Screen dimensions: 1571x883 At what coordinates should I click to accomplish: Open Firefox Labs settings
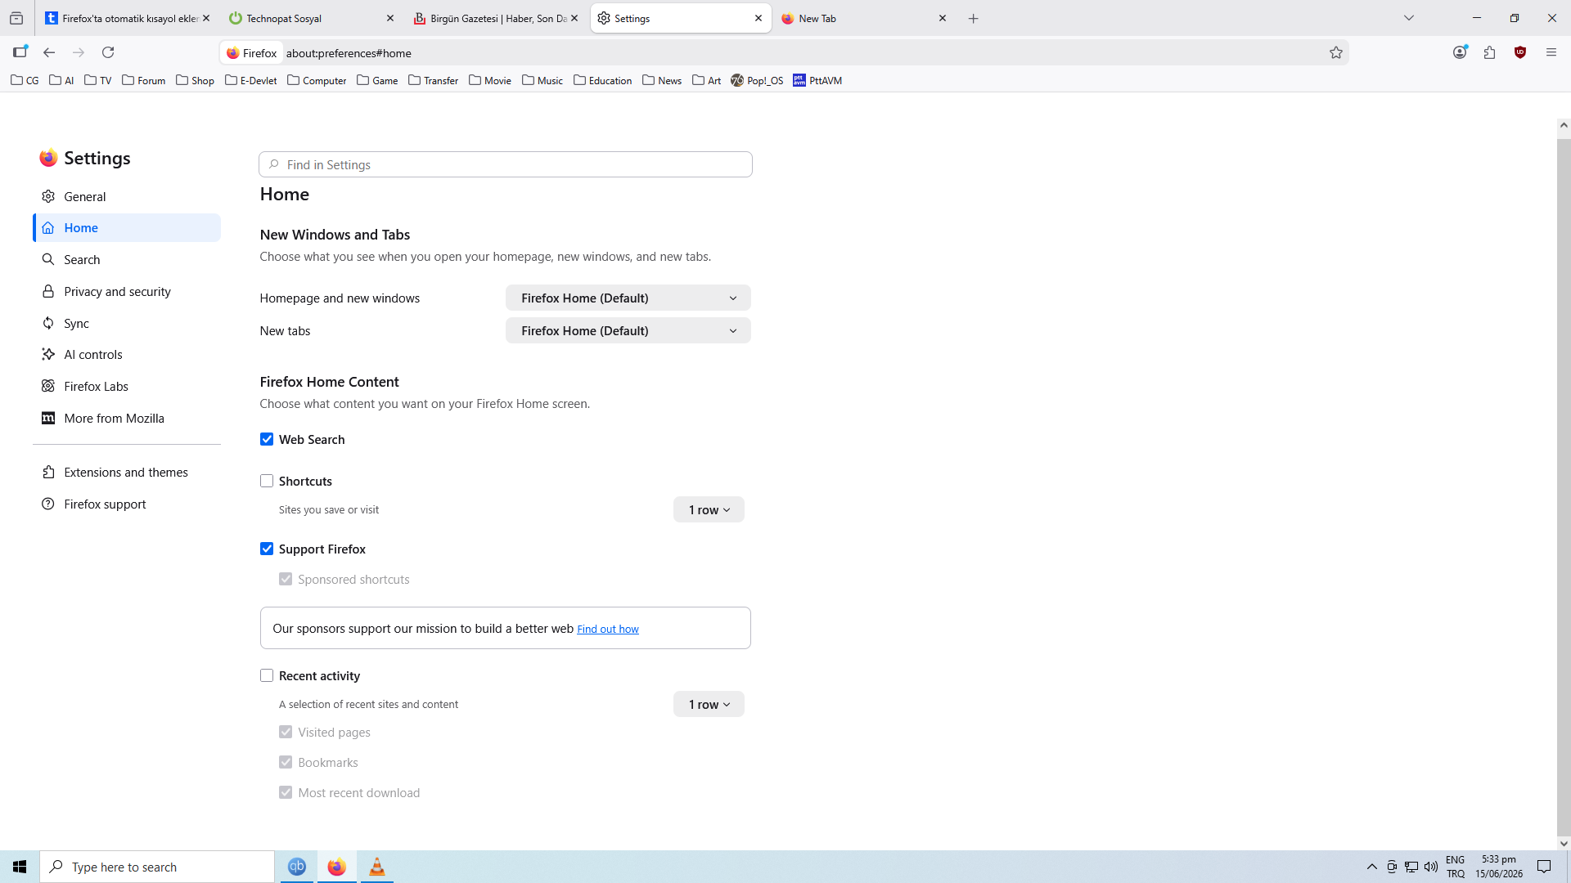pos(127,386)
